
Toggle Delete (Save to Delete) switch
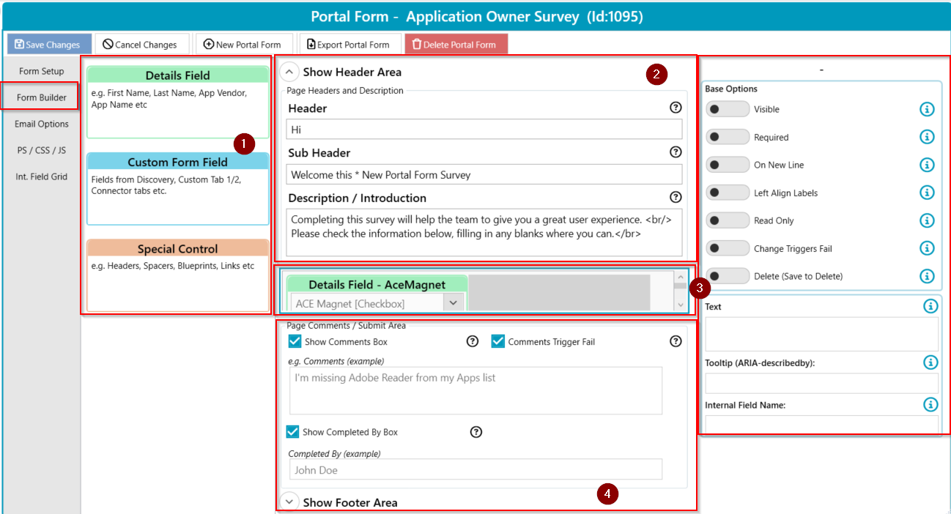[728, 276]
